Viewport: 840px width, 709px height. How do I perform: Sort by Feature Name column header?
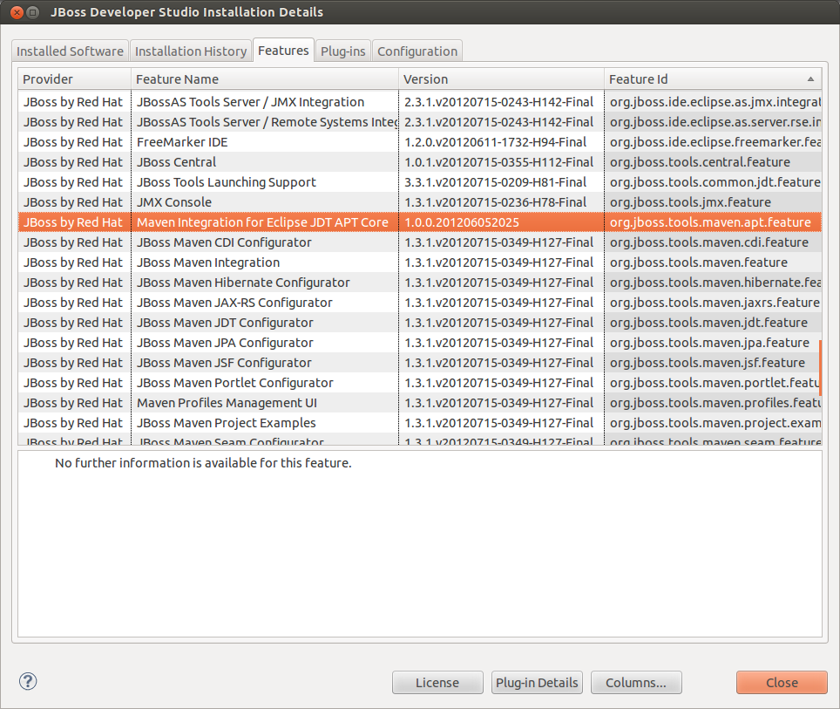point(265,78)
